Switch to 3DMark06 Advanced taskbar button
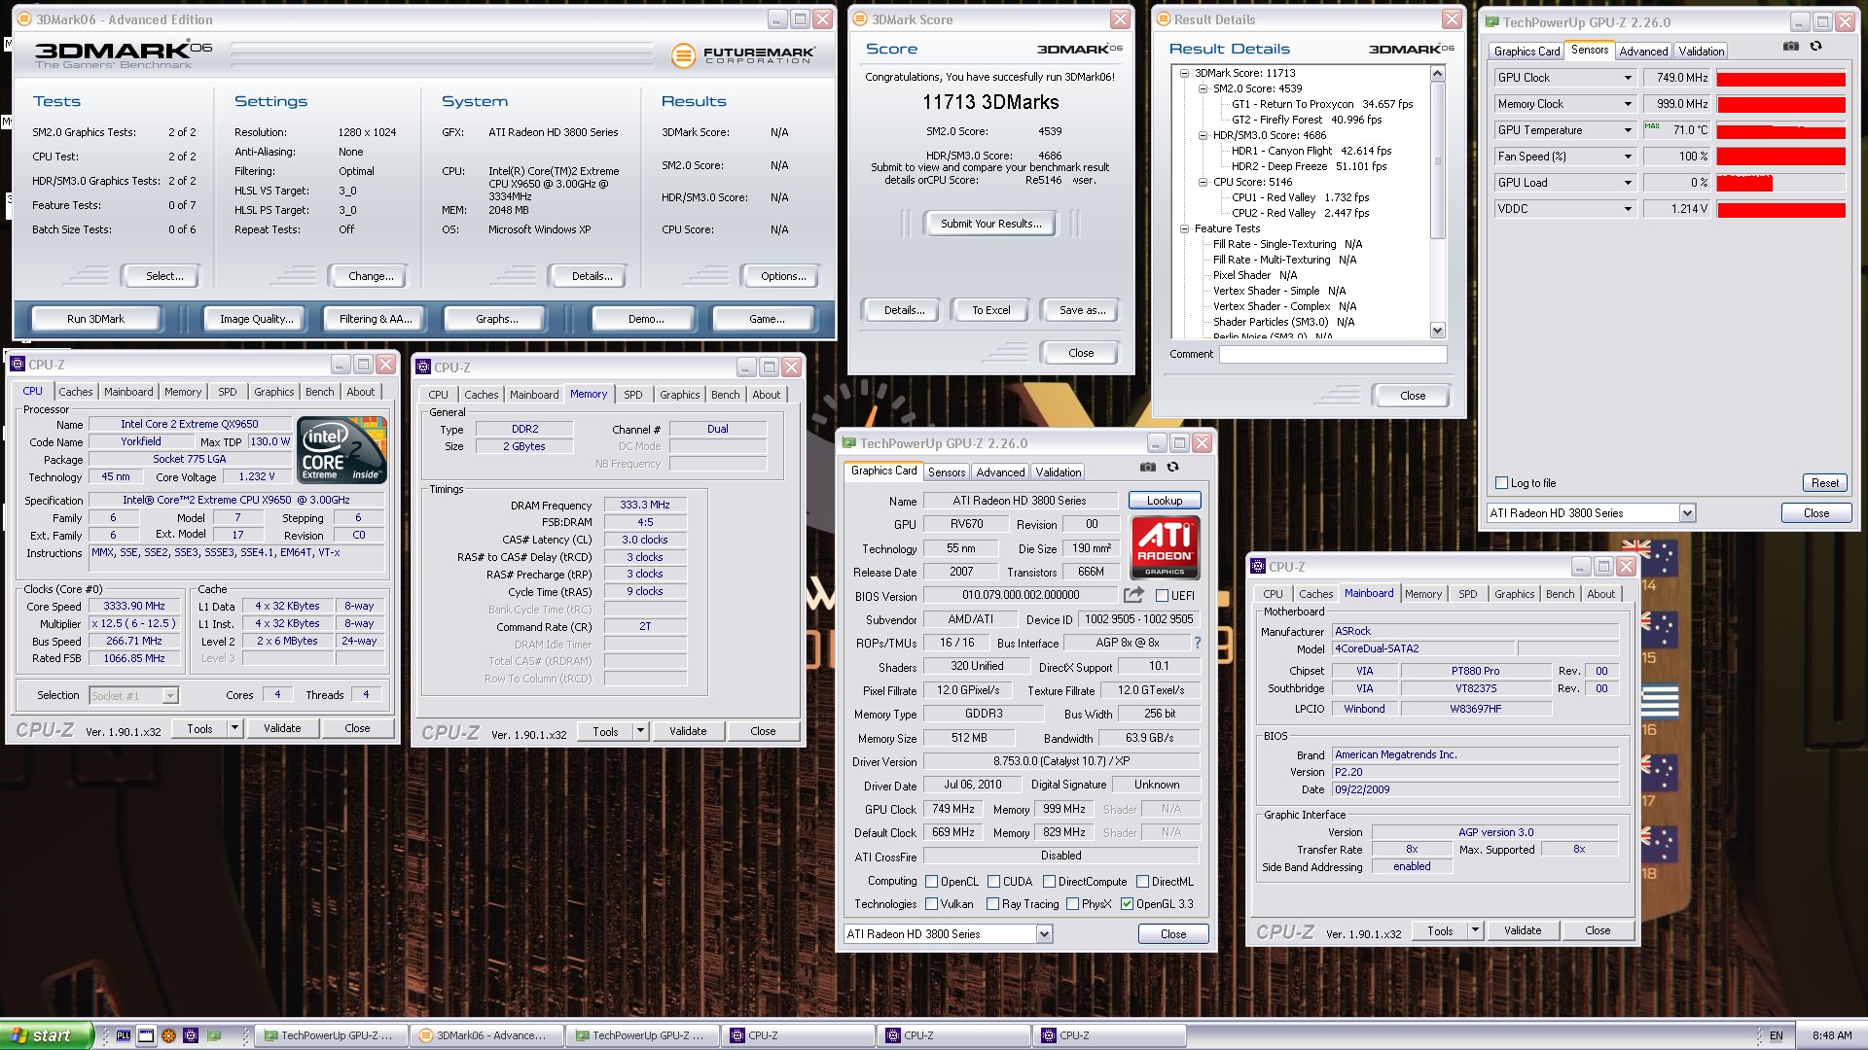 click(x=486, y=1035)
